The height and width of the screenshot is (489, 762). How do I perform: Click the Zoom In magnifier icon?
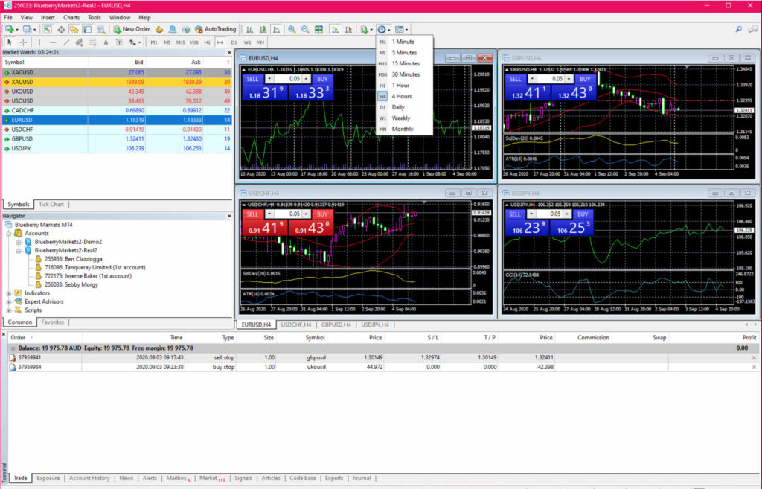click(x=292, y=29)
